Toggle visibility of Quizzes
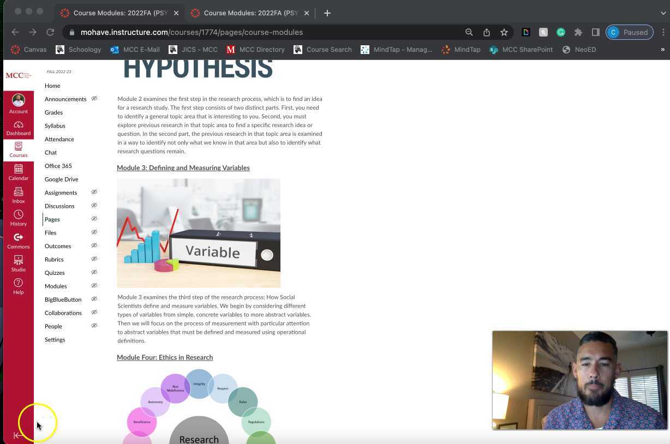The width and height of the screenshot is (670, 444). click(x=94, y=272)
